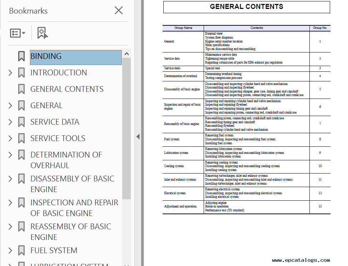Click 'Tightening torque table' contents line
This screenshot has height=266, width=348.
click(220, 59)
